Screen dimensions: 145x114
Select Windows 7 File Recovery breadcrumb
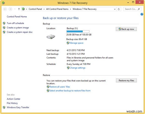point(85,9)
